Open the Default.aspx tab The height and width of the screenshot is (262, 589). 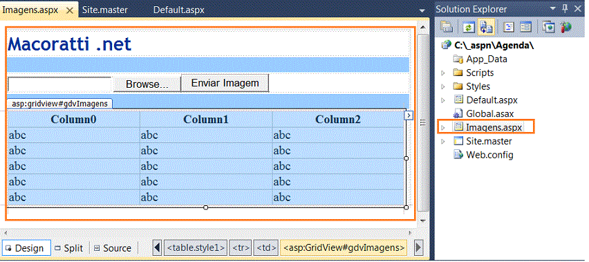pyautogui.click(x=179, y=10)
